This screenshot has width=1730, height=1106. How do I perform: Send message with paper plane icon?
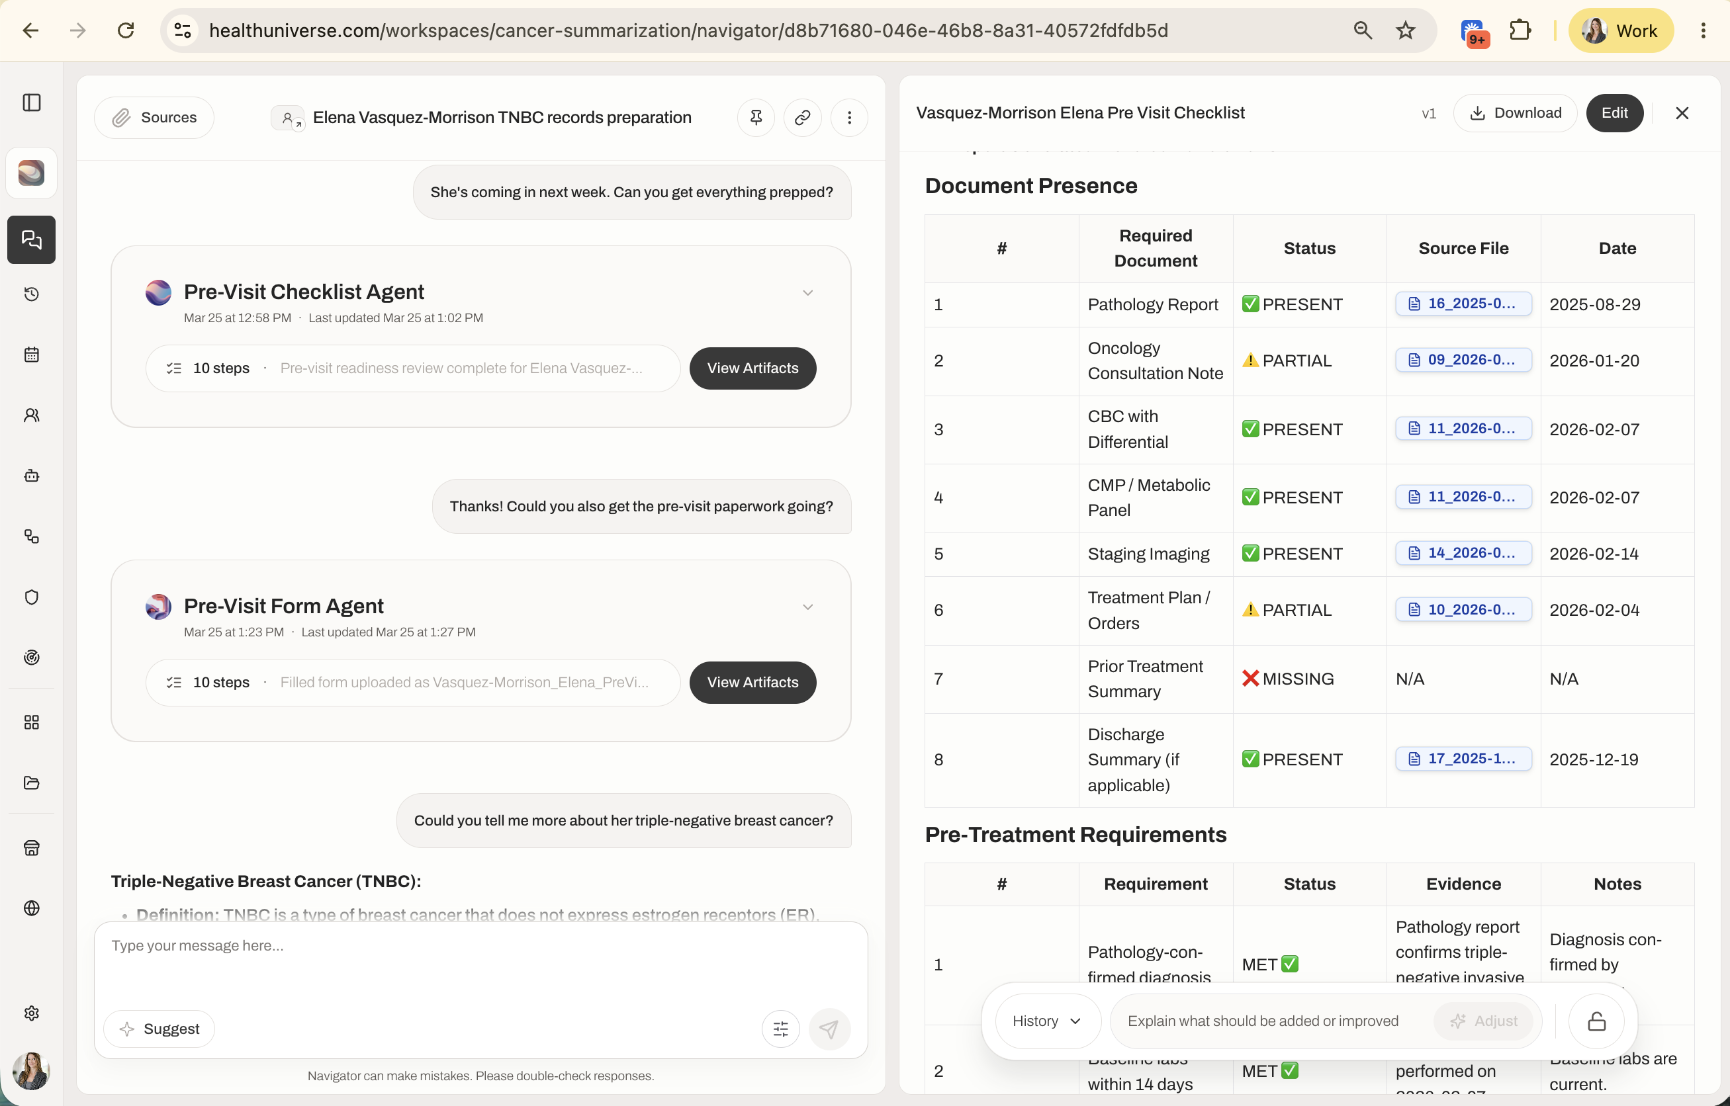(x=829, y=1029)
